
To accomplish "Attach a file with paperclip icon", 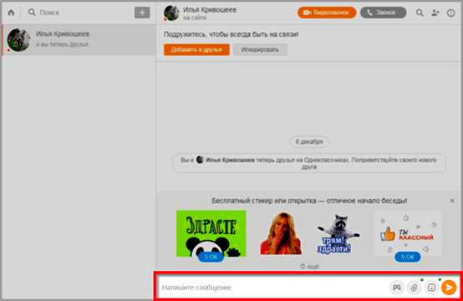I will click(414, 288).
